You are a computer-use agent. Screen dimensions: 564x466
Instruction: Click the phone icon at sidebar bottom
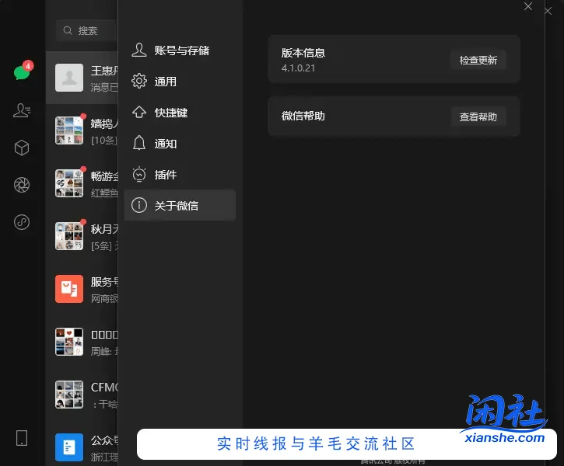(22, 438)
